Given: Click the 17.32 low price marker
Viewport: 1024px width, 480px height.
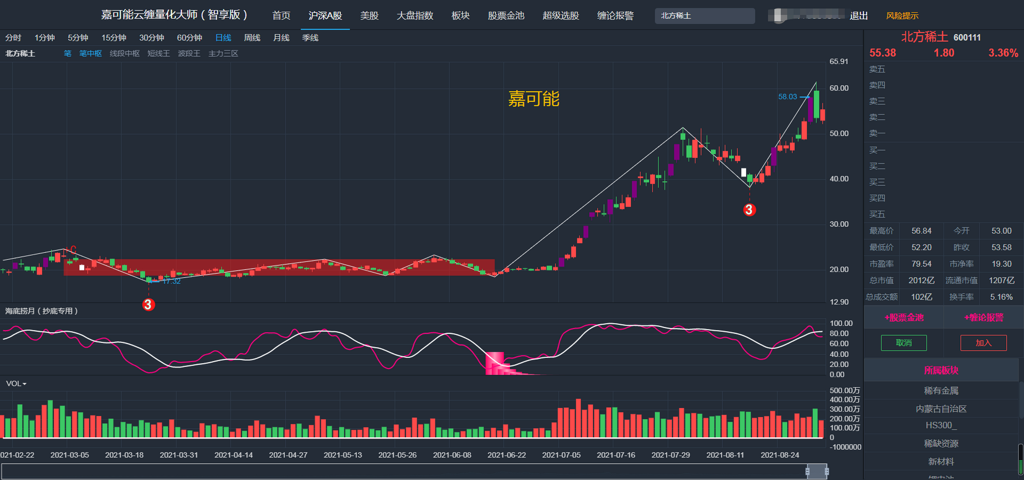Looking at the screenshot, I should coord(171,282).
